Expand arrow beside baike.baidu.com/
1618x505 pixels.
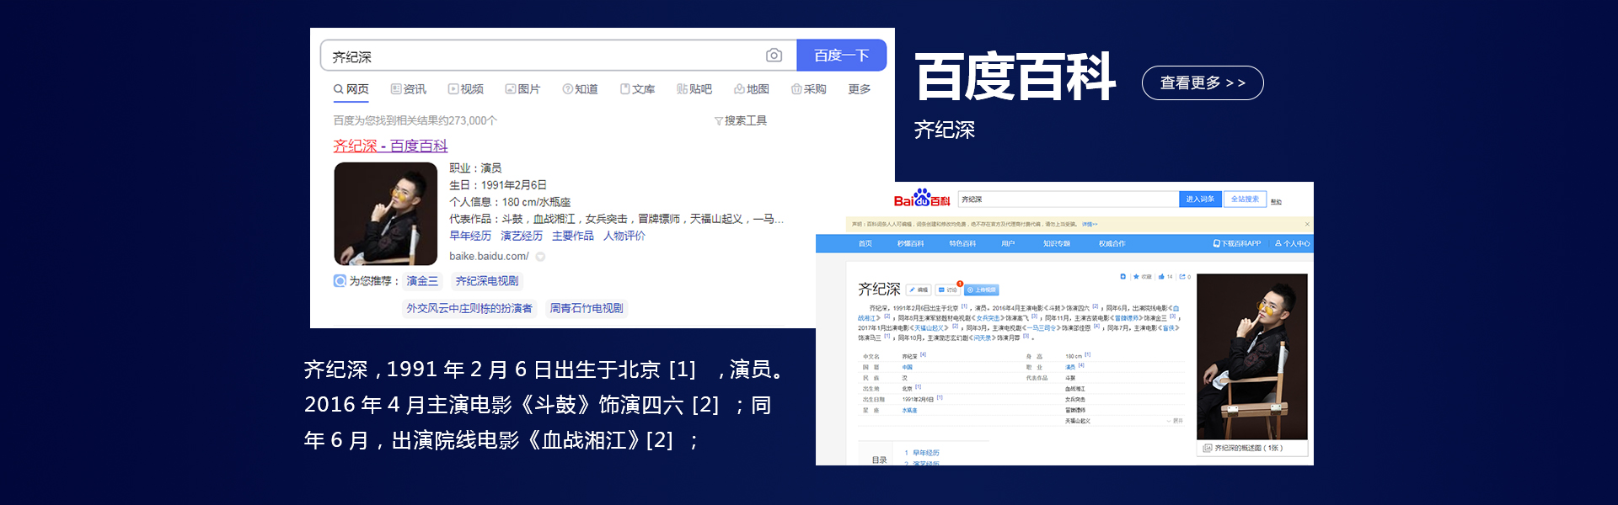541,257
